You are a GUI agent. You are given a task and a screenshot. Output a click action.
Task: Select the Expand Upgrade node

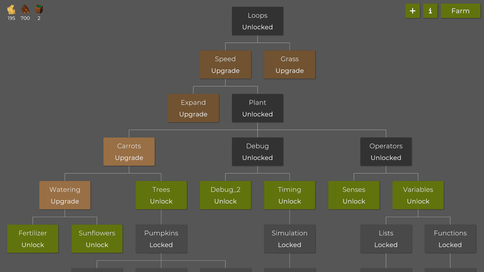[193, 108]
